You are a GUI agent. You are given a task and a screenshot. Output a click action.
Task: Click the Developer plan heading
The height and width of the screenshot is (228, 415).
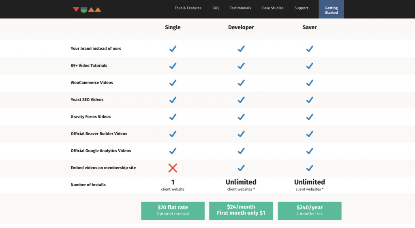click(241, 27)
